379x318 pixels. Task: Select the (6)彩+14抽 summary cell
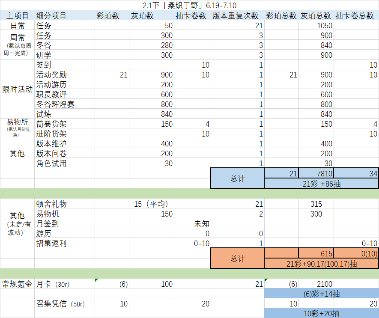[x=322, y=293]
